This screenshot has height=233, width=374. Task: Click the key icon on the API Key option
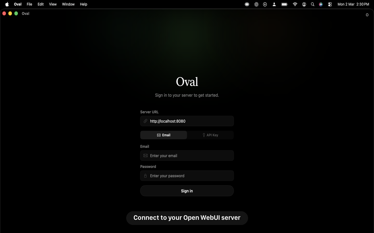click(204, 135)
